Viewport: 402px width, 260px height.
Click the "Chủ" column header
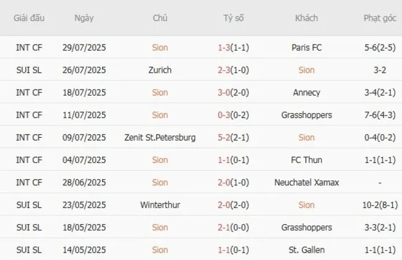click(160, 18)
